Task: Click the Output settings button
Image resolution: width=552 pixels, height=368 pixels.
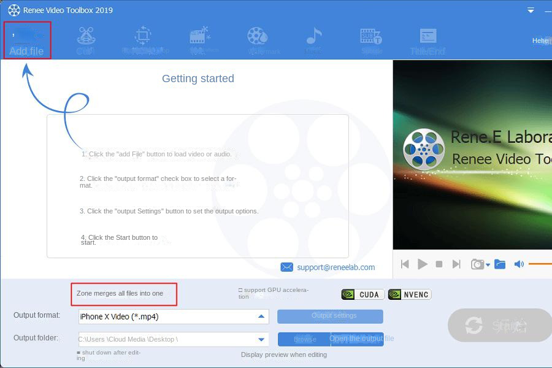Action: pyautogui.click(x=330, y=316)
